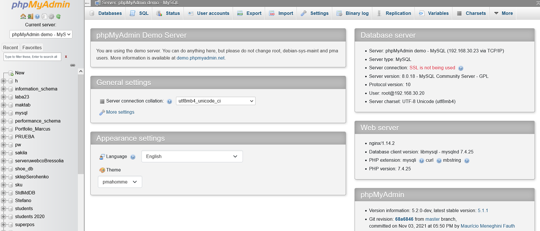
Task: Click the database icon beside sakila
Action: pos(11,153)
